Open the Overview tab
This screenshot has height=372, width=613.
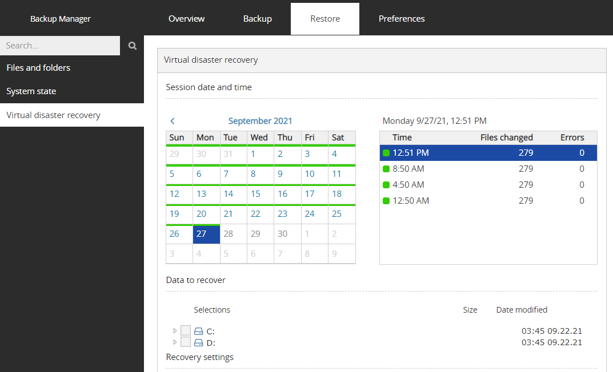click(x=186, y=19)
